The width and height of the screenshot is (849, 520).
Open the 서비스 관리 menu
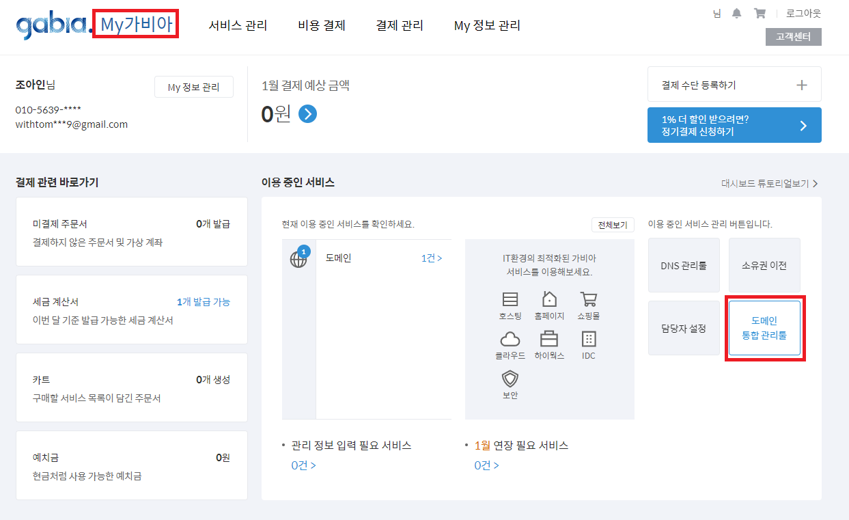(x=238, y=25)
